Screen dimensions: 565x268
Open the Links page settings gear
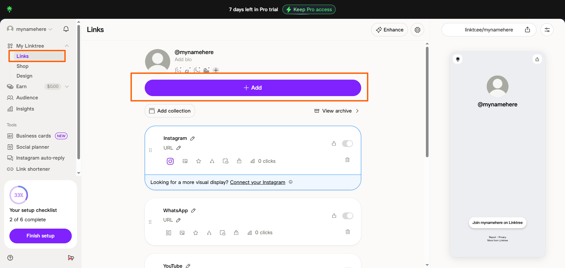pyautogui.click(x=417, y=30)
